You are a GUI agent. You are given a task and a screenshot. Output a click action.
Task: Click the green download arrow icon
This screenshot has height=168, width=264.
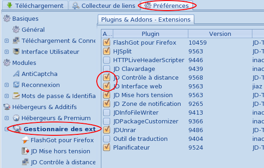(x=10, y=5)
